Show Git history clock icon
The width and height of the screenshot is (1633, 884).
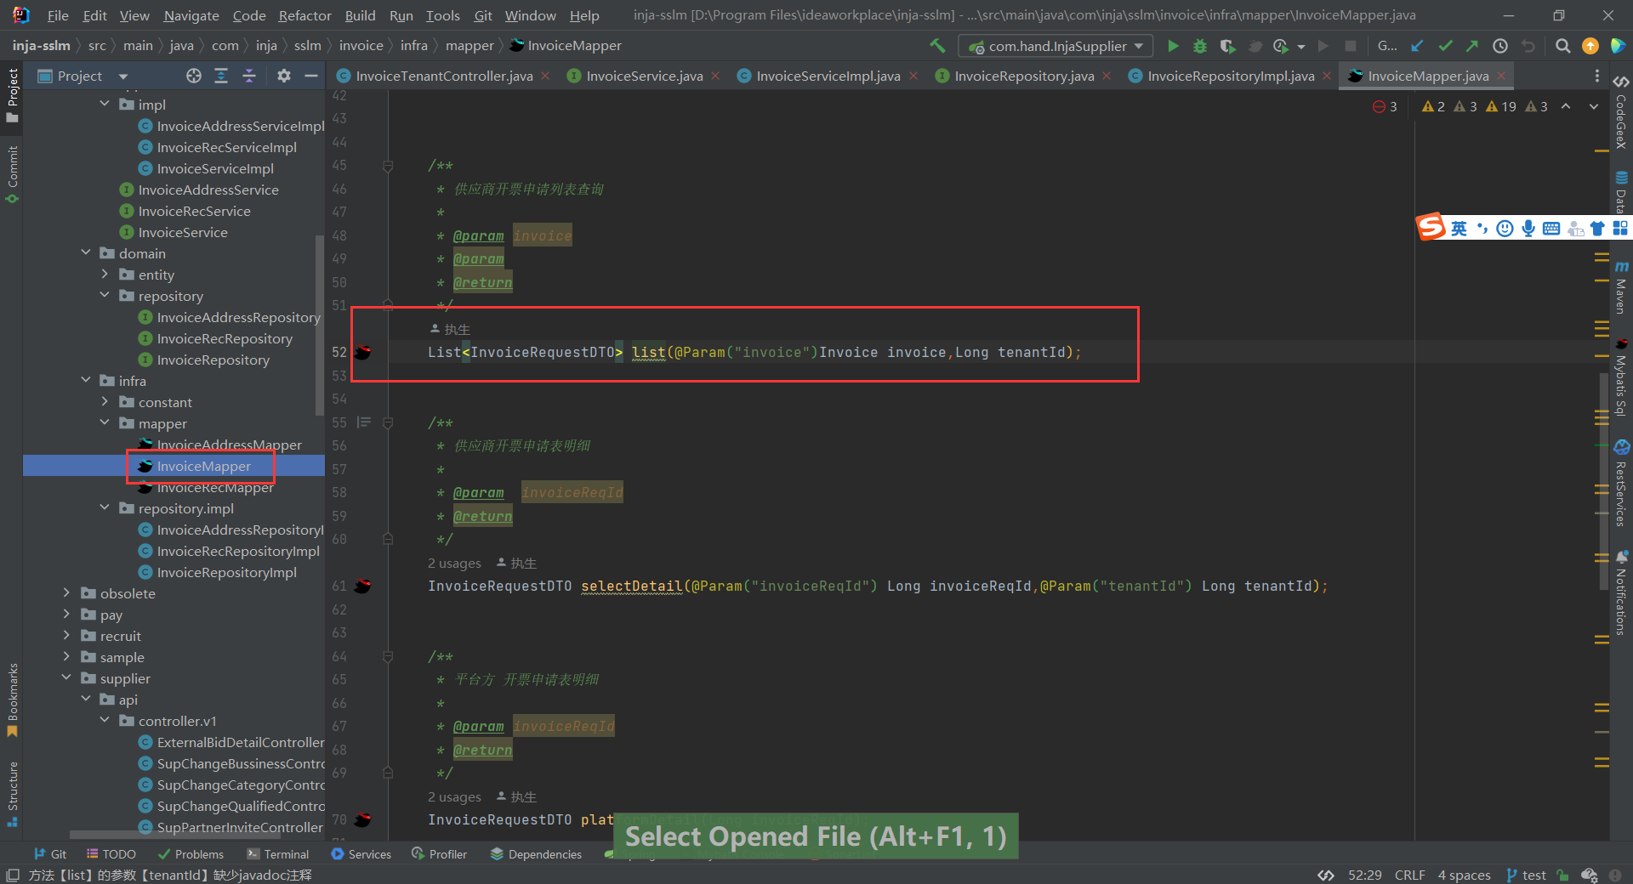(x=1500, y=46)
